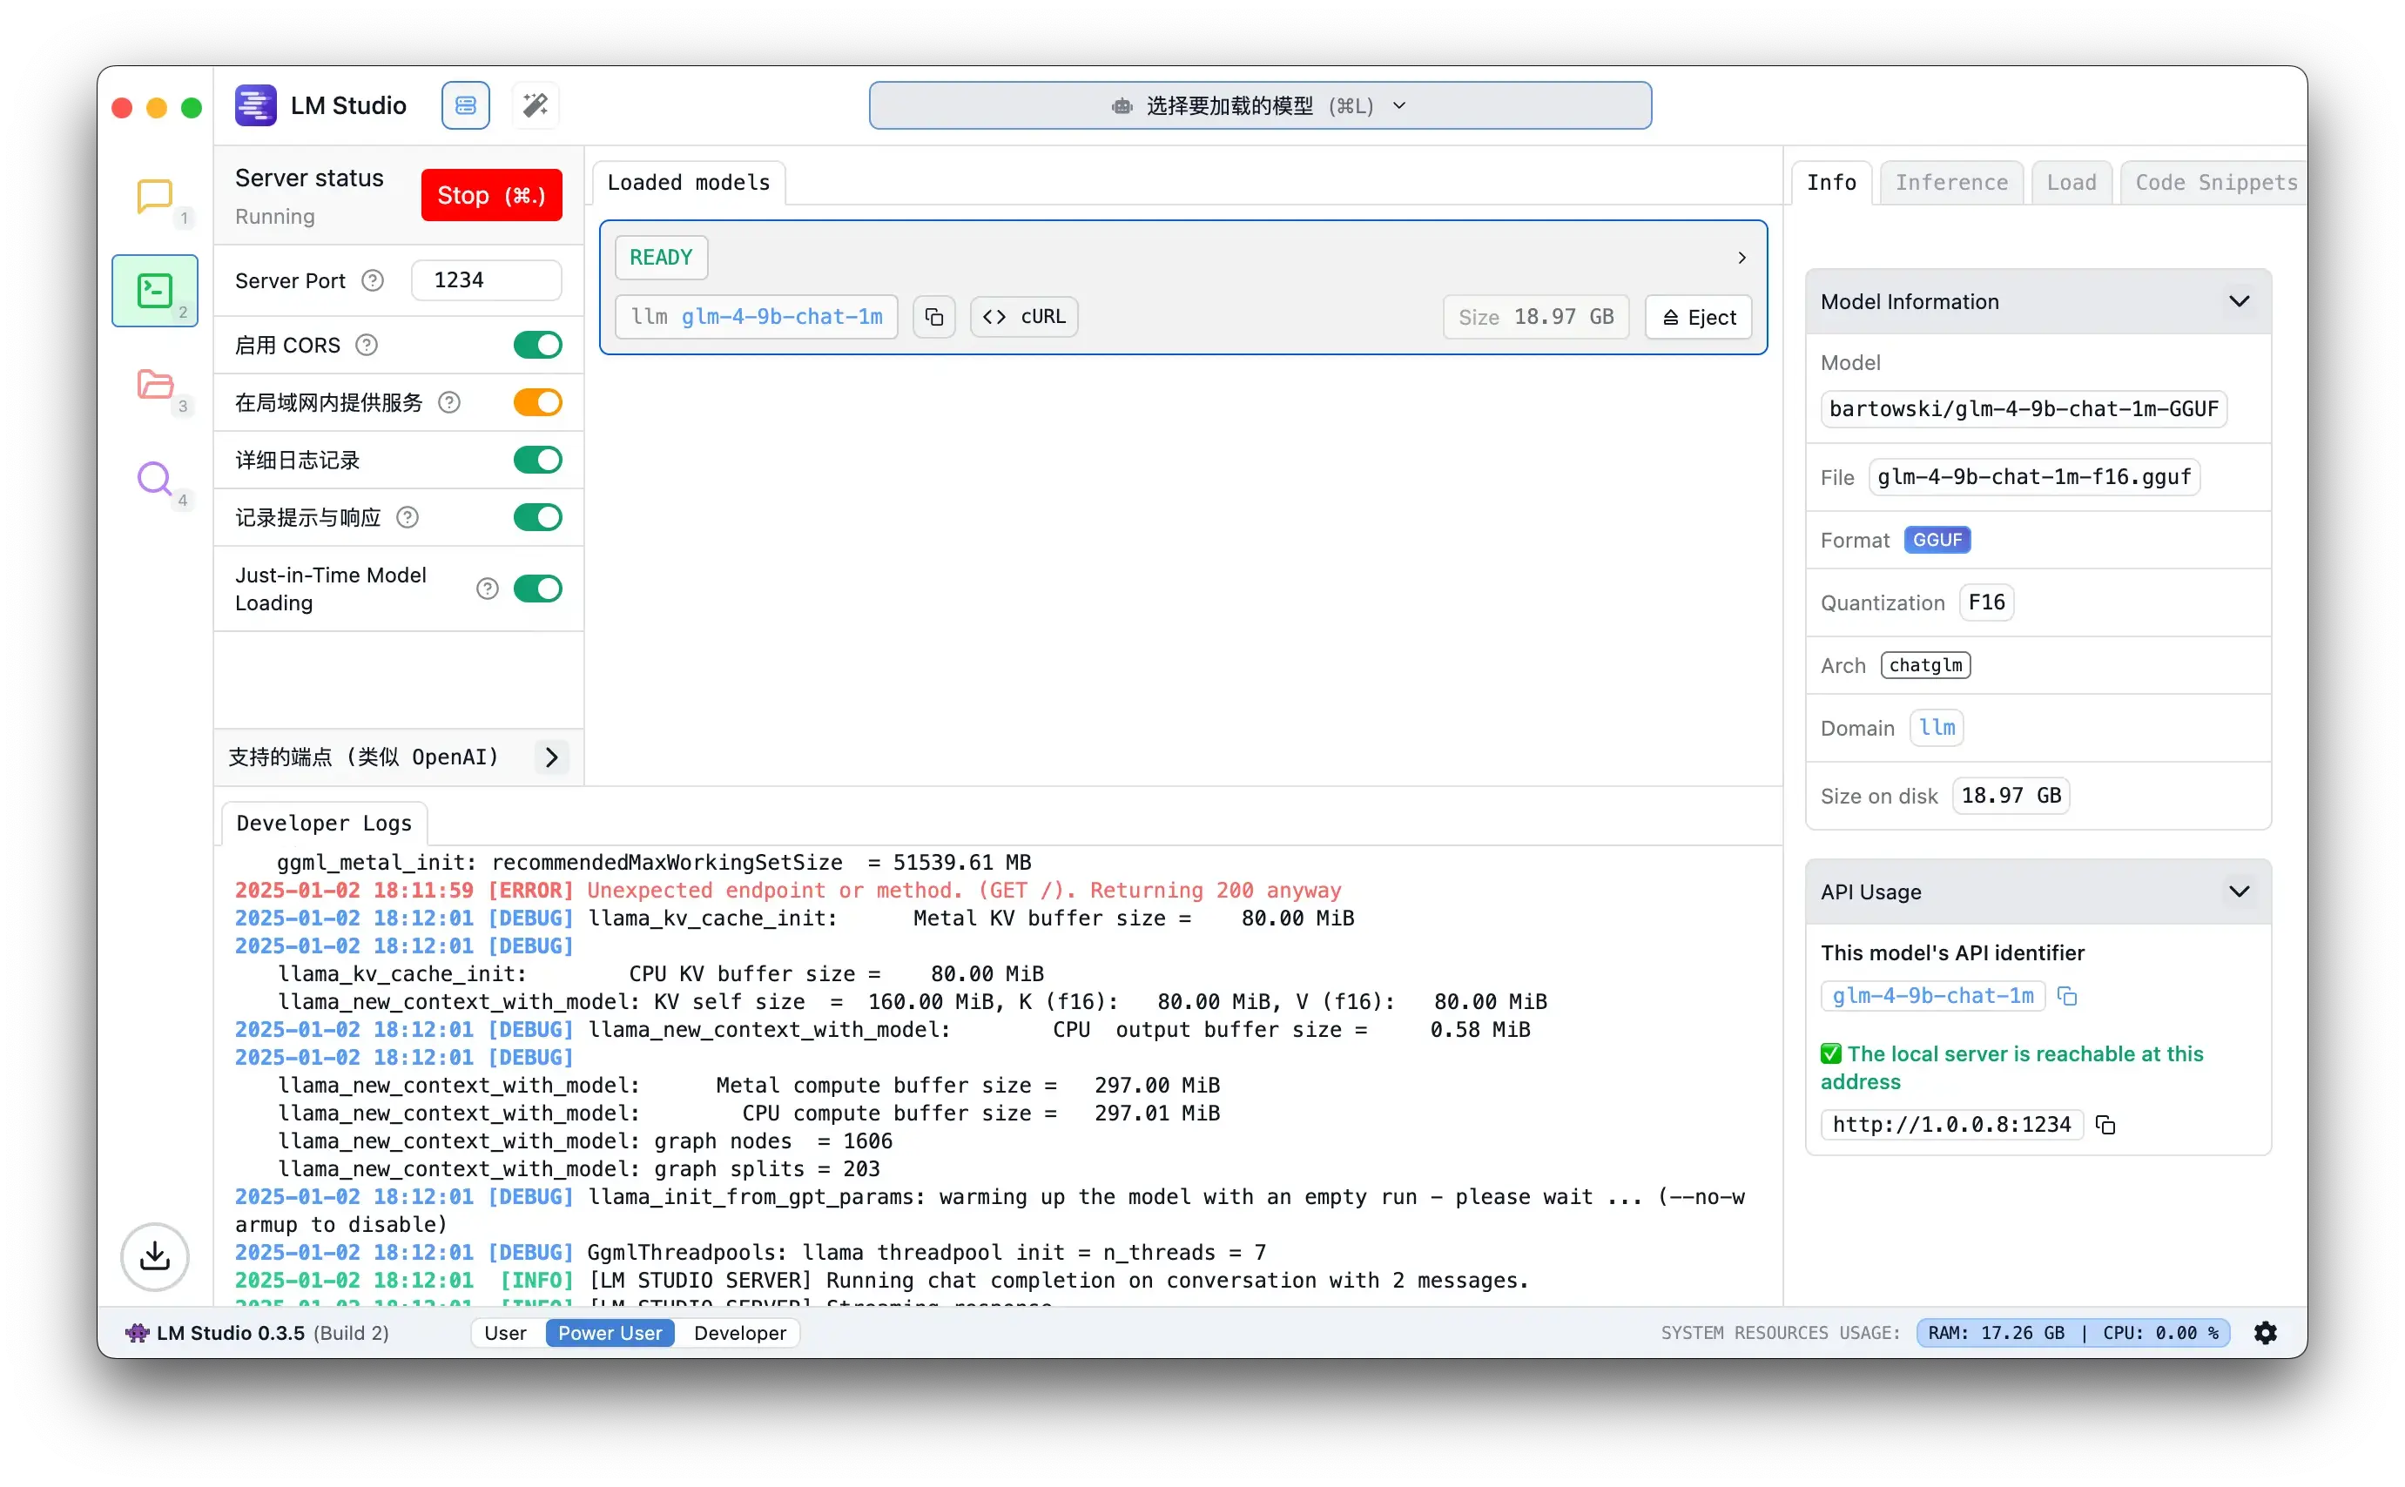Expand 支持的端点 (类似 OpenAI) section
Image resolution: width=2405 pixels, height=1487 pixels.
551,757
